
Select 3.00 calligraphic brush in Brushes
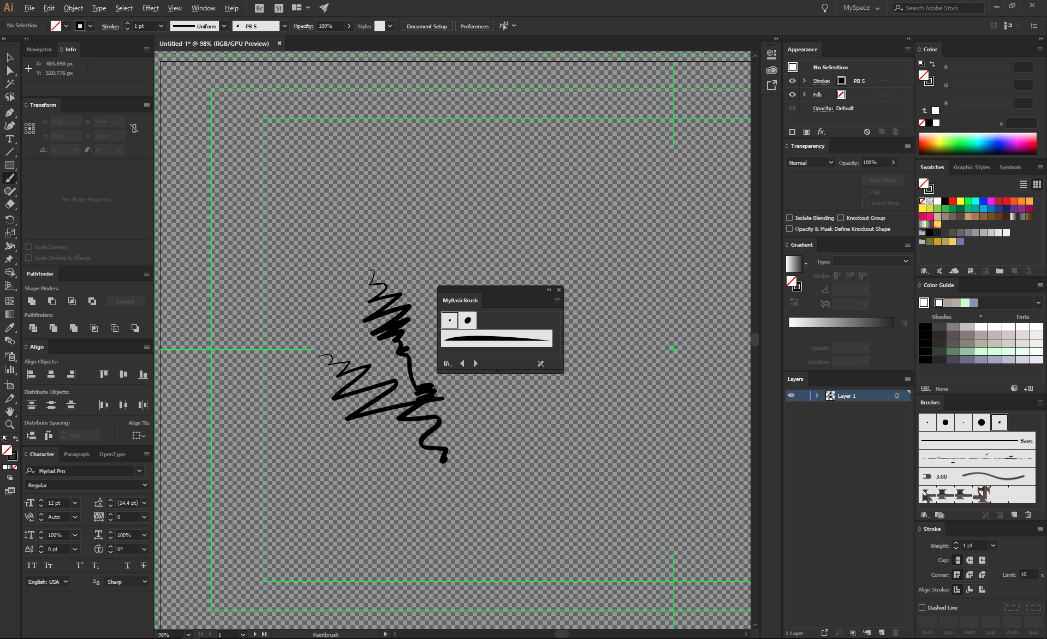coord(977,476)
